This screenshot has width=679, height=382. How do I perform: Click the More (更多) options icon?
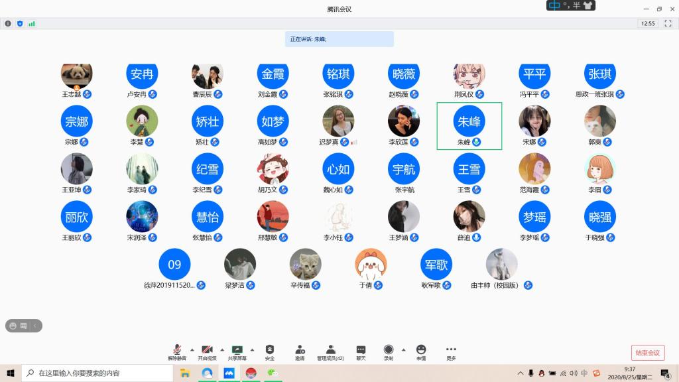point(451,351)
